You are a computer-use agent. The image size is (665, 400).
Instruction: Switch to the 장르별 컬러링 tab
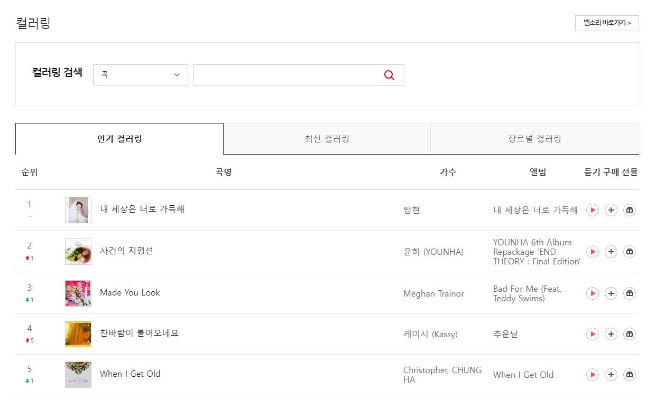[x=535, y=138]
